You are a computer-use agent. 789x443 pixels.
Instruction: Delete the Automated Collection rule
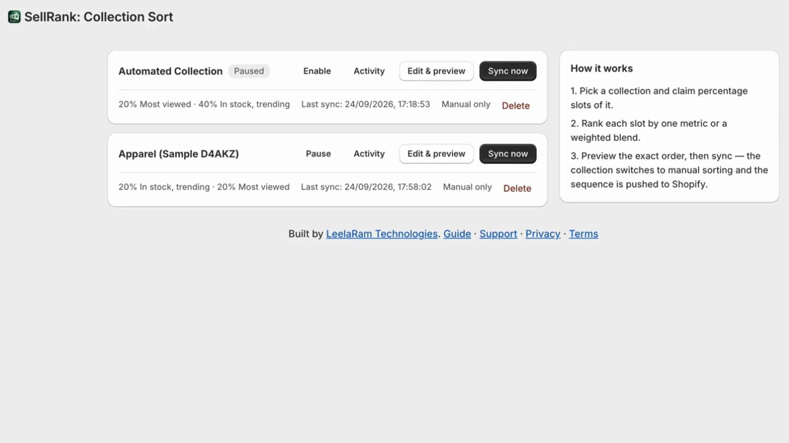516,105
